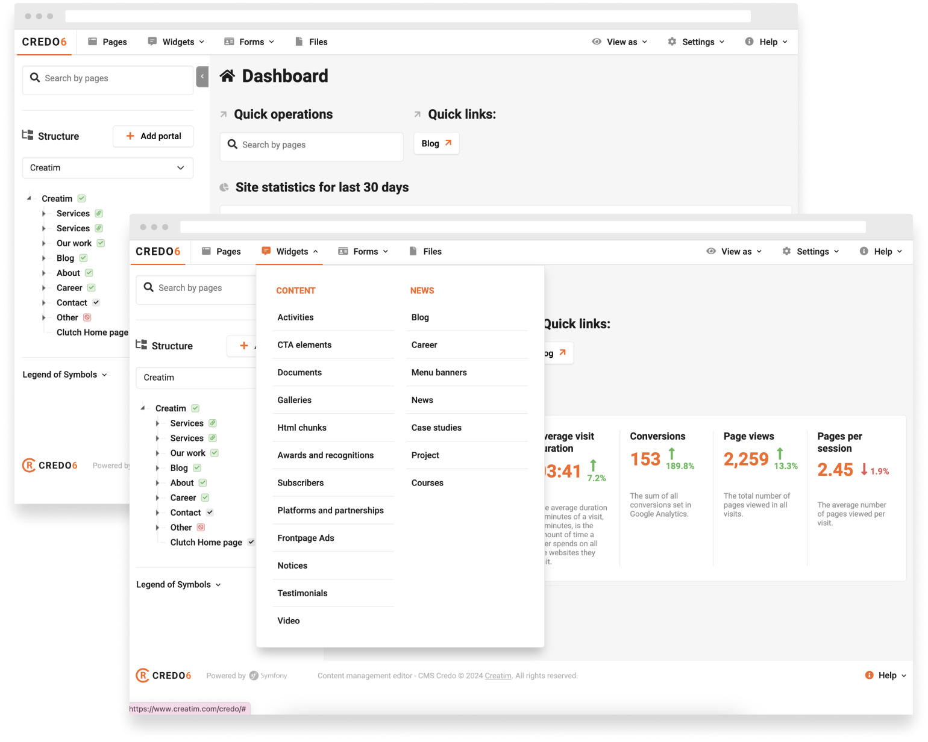Toggle Our work status checkbox in back window
Viewport: 928px width, 742px height.
tap(101, 243)
